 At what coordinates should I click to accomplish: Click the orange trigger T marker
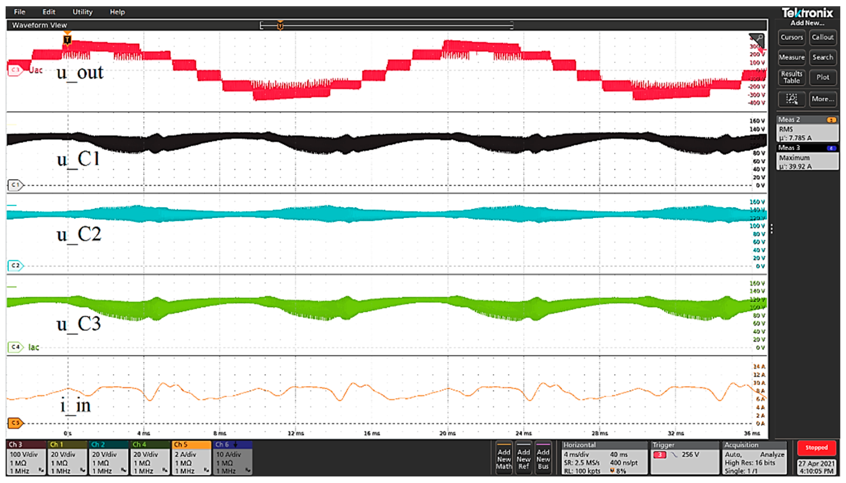[x=67, y=40]
